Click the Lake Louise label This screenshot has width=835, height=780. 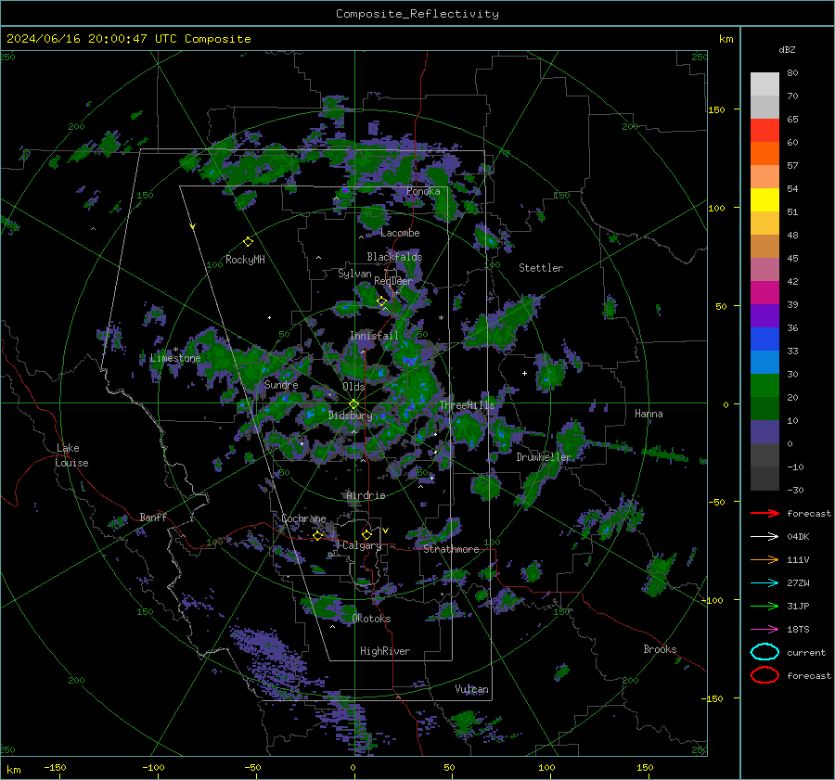tap(72, 455)
